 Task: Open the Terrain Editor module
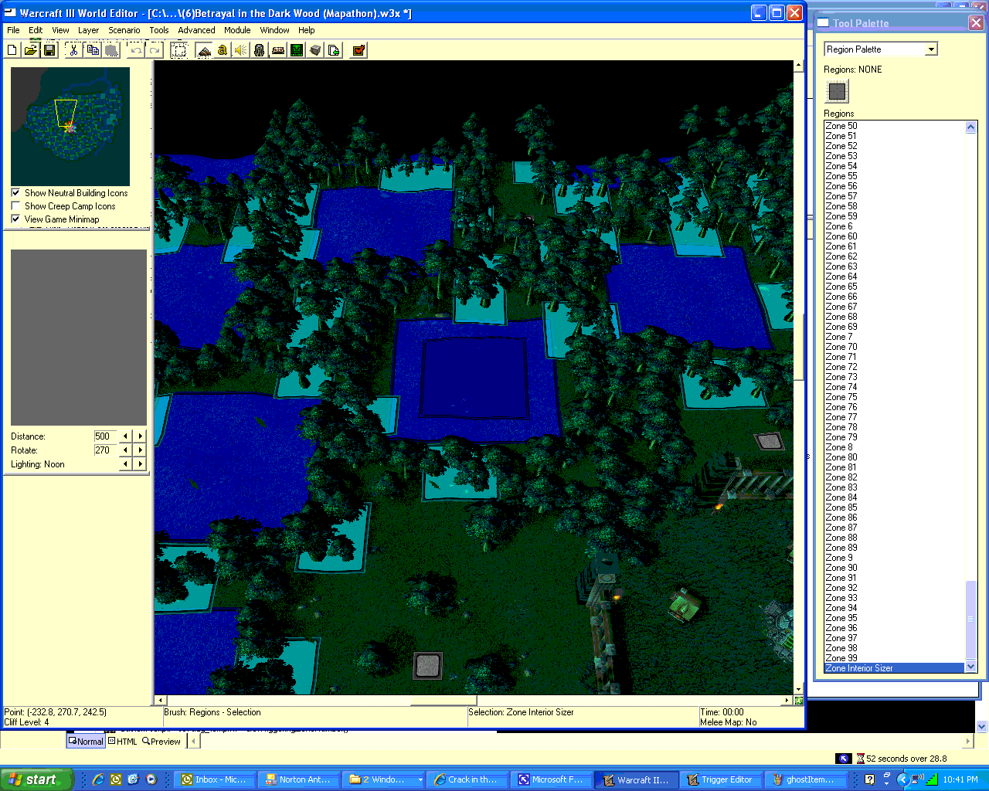(x=204, y=50)
